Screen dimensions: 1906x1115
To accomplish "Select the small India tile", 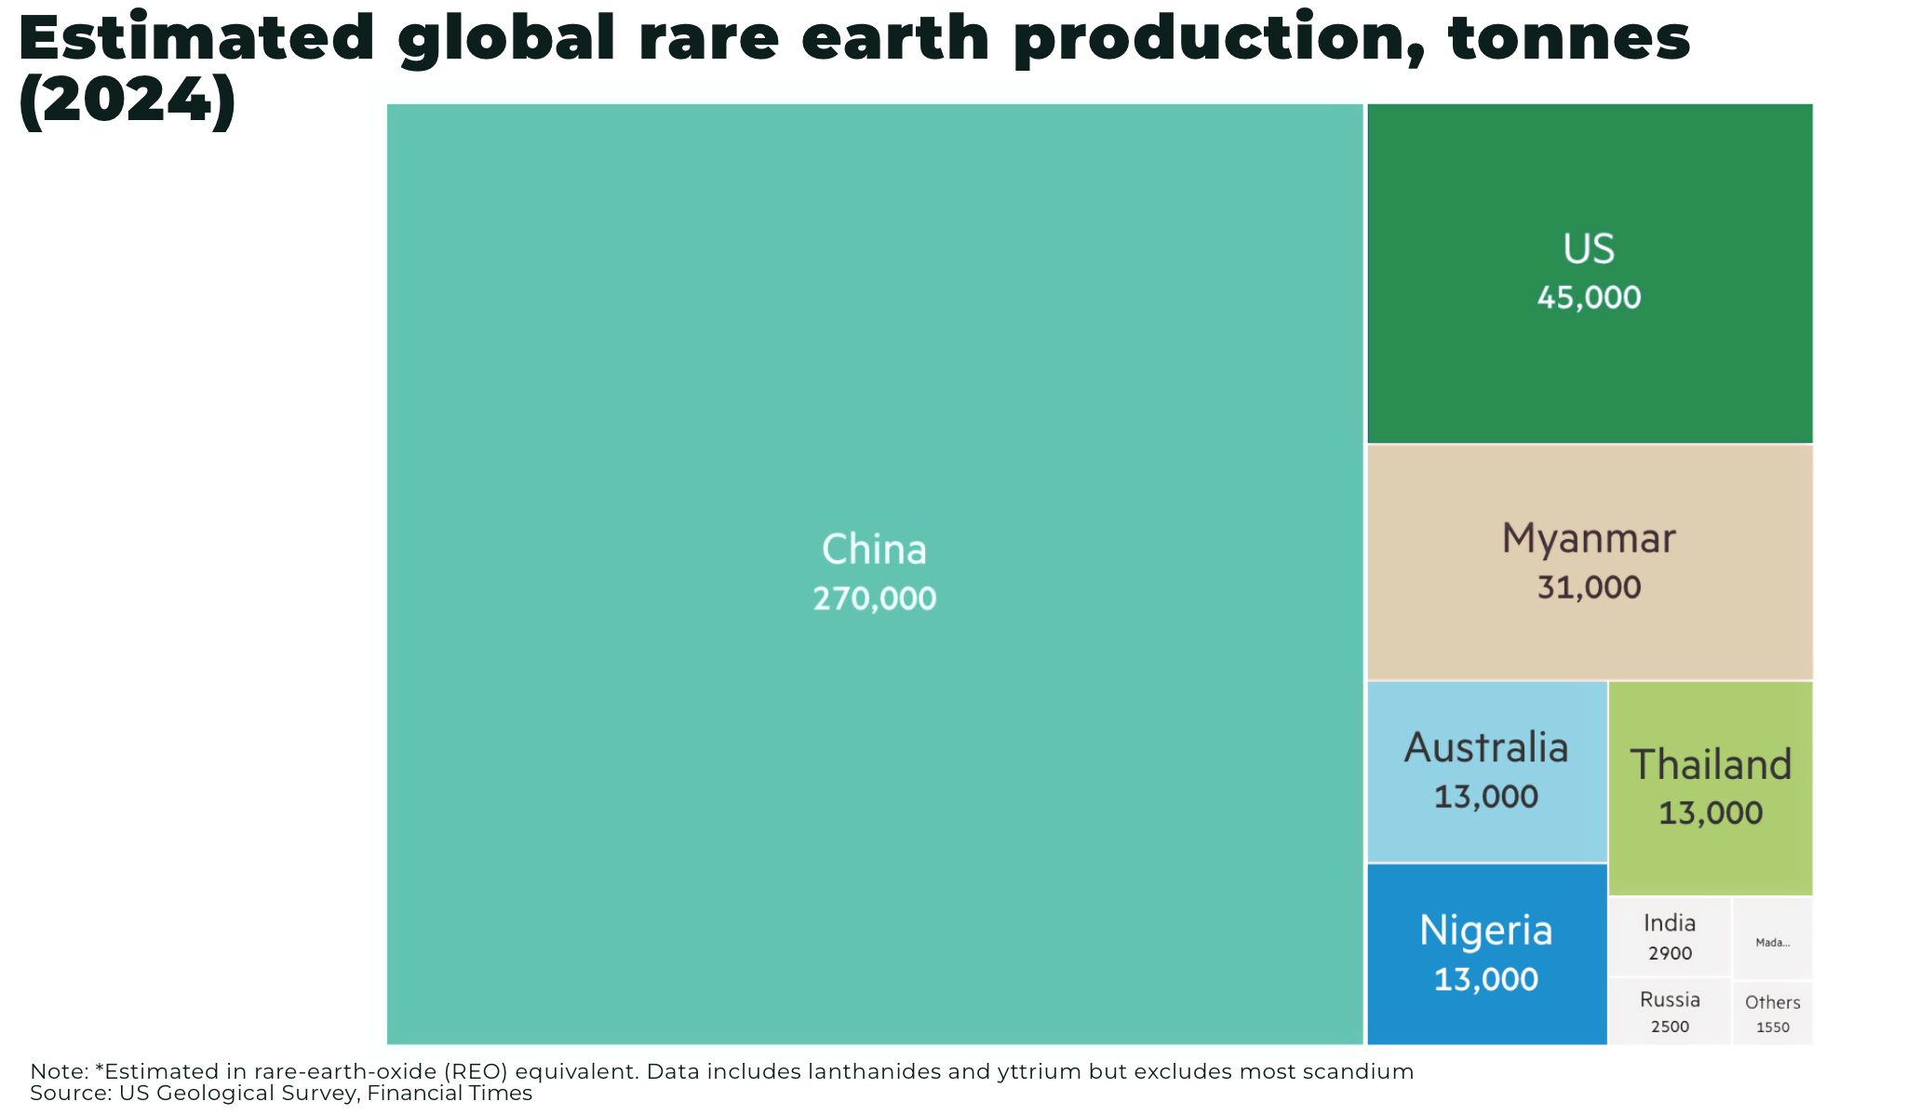I will pos(1670,937).
